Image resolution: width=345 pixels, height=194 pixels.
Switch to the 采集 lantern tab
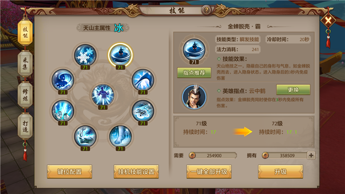coord(25,64)
